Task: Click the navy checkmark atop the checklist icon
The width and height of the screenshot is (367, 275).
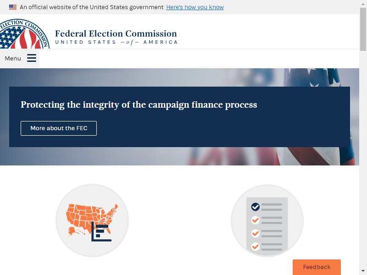Action: coord(256,207)
